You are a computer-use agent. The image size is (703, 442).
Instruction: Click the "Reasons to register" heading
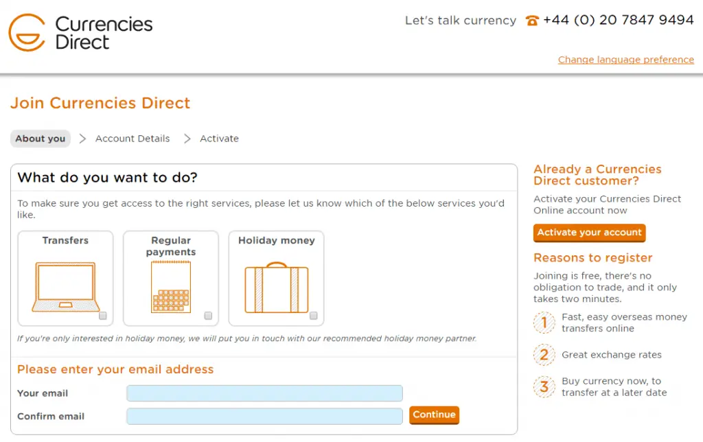[x=592, y=258]
